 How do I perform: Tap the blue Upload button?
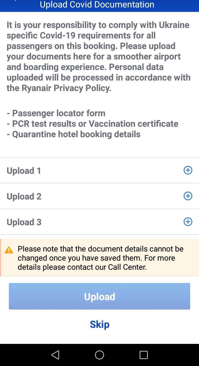[x=99, y=296]
